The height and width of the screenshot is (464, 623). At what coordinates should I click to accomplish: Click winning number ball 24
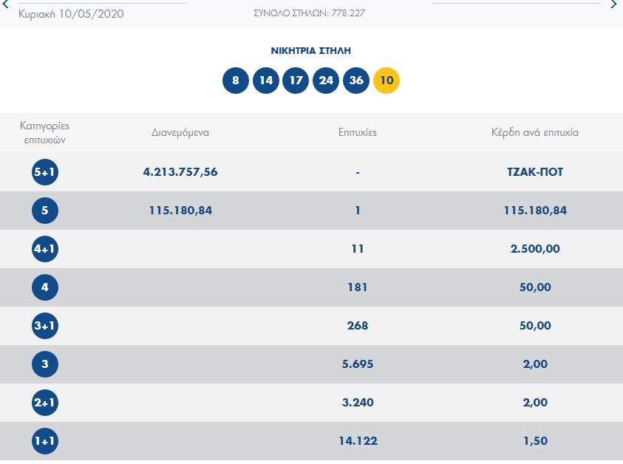coord(326,81)
